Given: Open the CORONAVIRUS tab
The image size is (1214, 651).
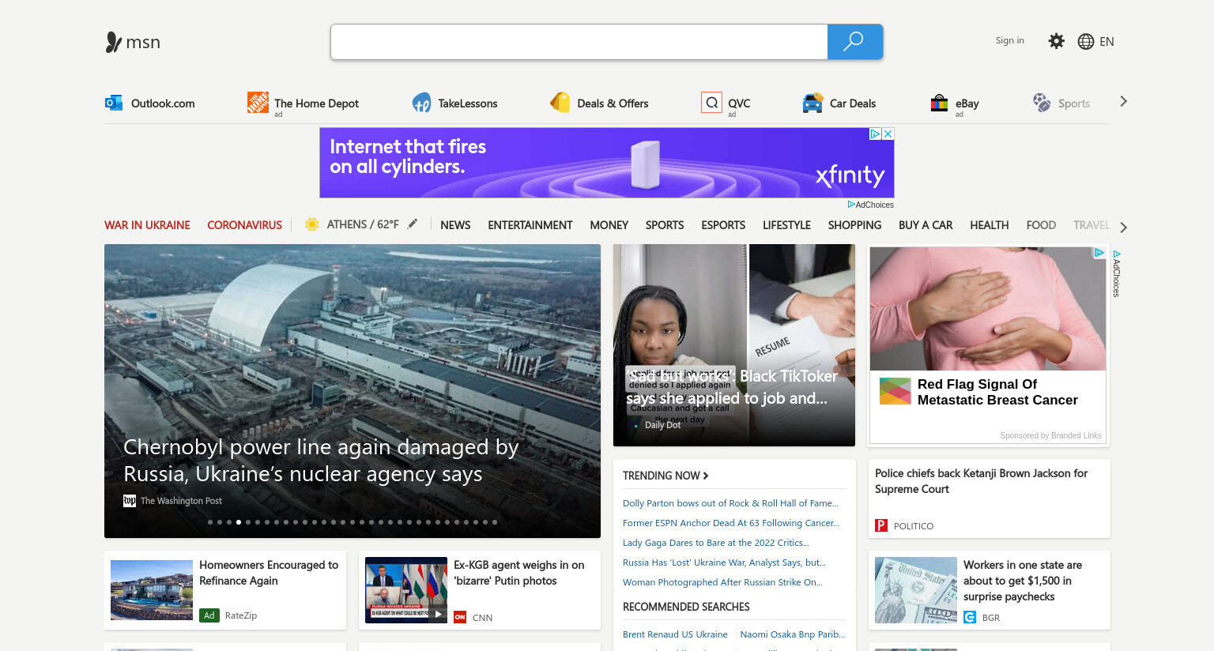Looking at the screenshot, I should [x=244, y=225].
